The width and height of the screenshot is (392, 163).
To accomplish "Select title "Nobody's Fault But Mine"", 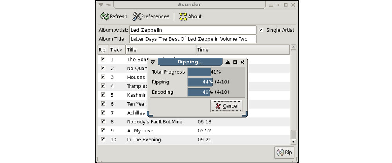I will point(155,122).
